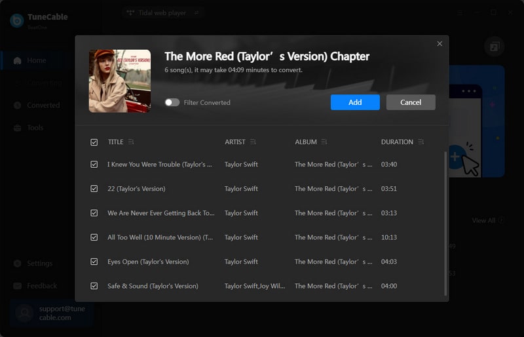The height and width of the screenshot is (337, 524).
Task: Close the add songs dialog
Action: click(x=440, y=44)
